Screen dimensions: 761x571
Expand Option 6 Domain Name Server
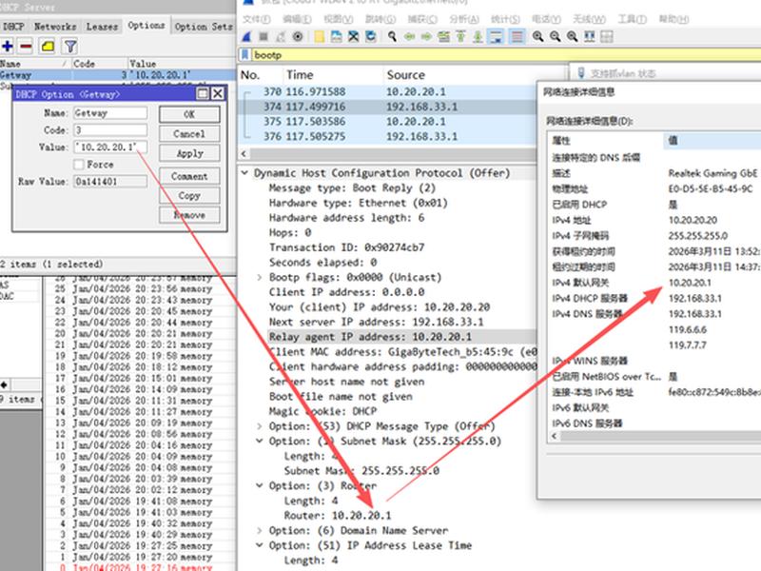point(260,531)
